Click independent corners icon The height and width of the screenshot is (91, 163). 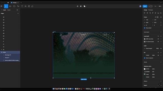coord(161,25)
